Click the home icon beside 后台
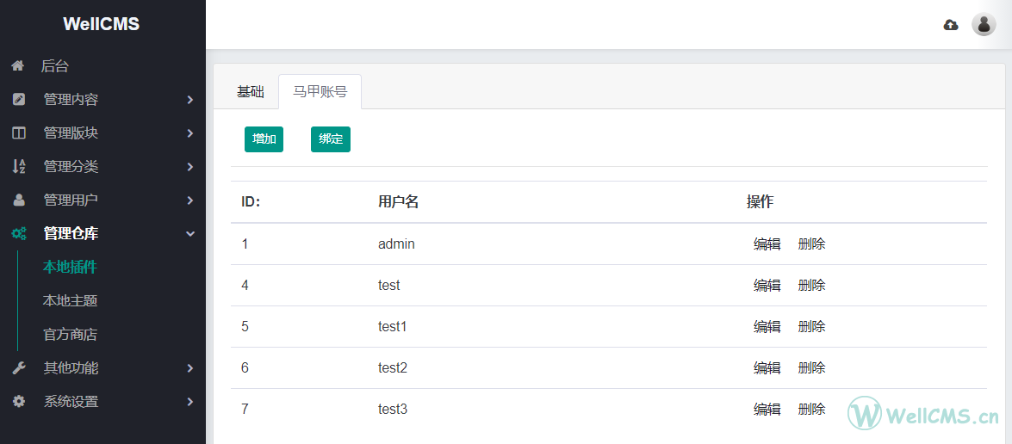 [18, 65]
